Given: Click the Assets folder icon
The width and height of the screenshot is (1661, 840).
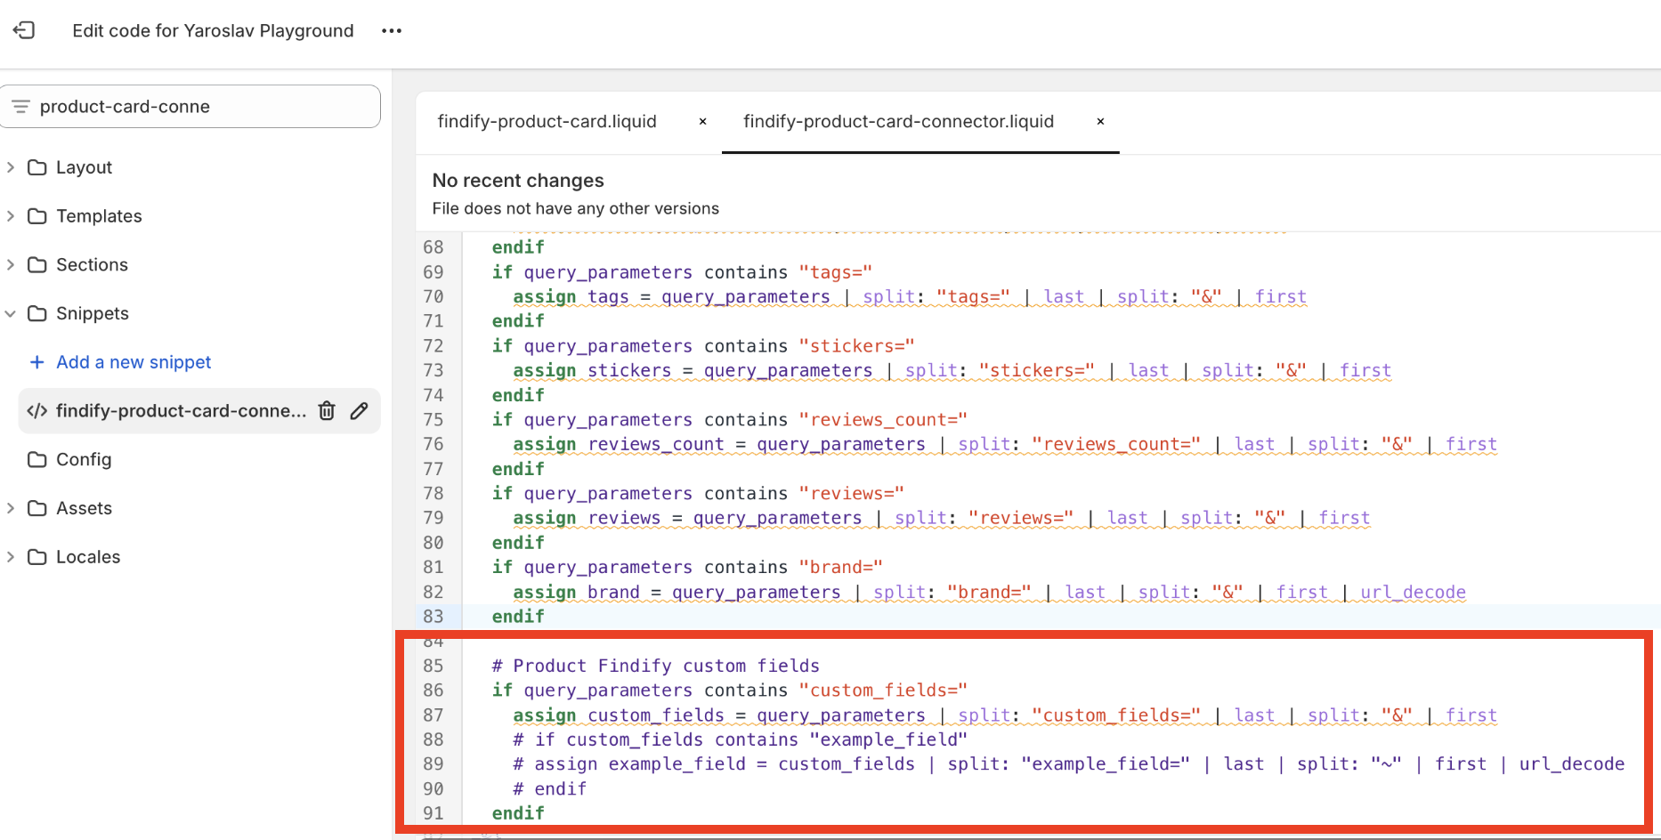Looking at the screenshot, I should click(x=36, y=508).
